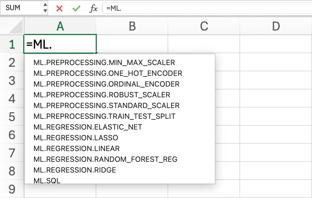Choose ML.REGRESSION.LASSO function

click(x=76, y=138)
